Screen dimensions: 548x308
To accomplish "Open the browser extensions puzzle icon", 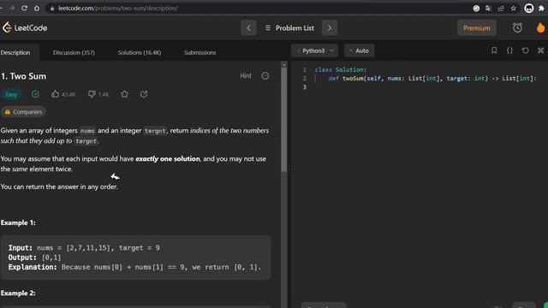I will tap(541, 9).
